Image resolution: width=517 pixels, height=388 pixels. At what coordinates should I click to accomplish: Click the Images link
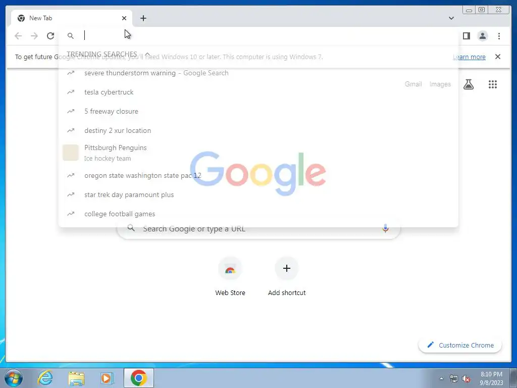pyautogui.click(x=440, y=84)
